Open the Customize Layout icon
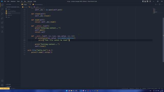 click(150, 1)
